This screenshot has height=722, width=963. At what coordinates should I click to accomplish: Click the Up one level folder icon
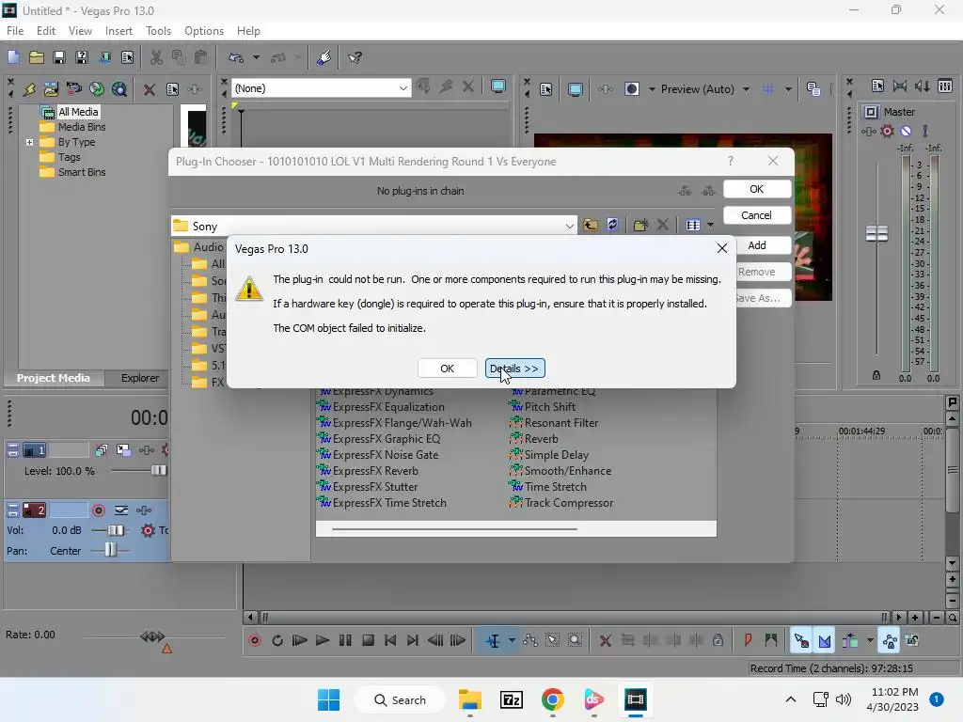591,225
